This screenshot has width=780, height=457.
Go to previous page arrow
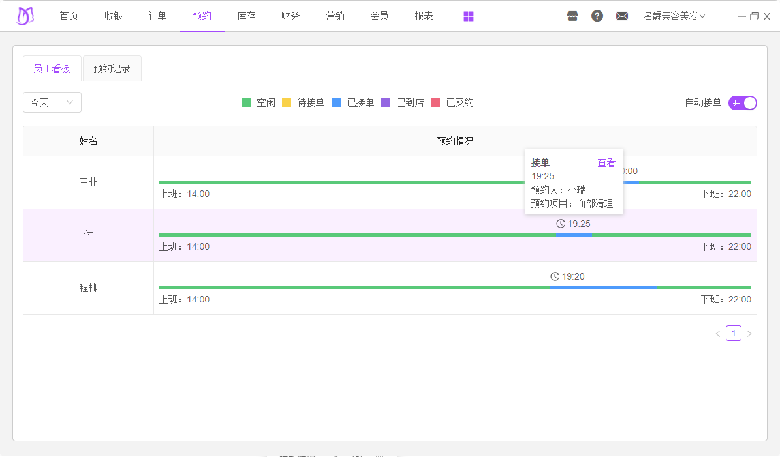(718, 334)
